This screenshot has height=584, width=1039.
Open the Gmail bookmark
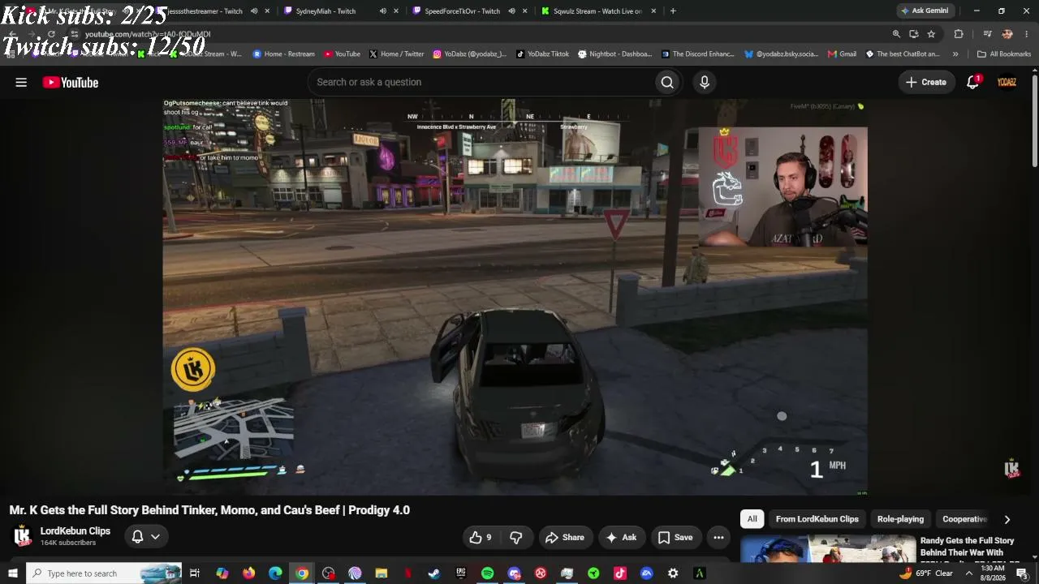click(x=842, y=54)
